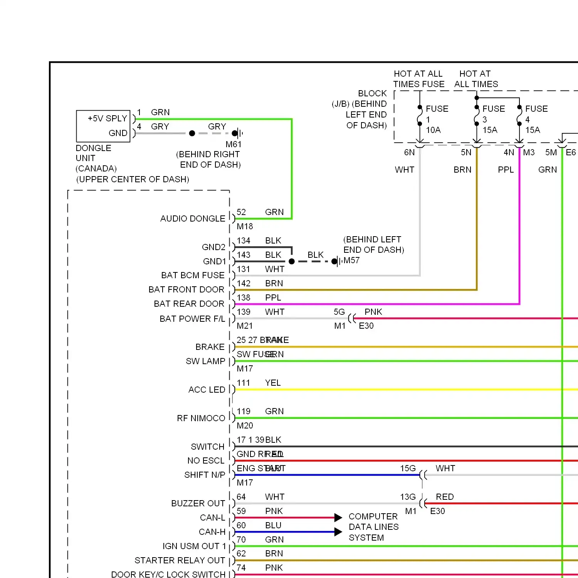
Task: Click pin number "52" on AUDIO DONGLE
Action: tap(241, 212)
